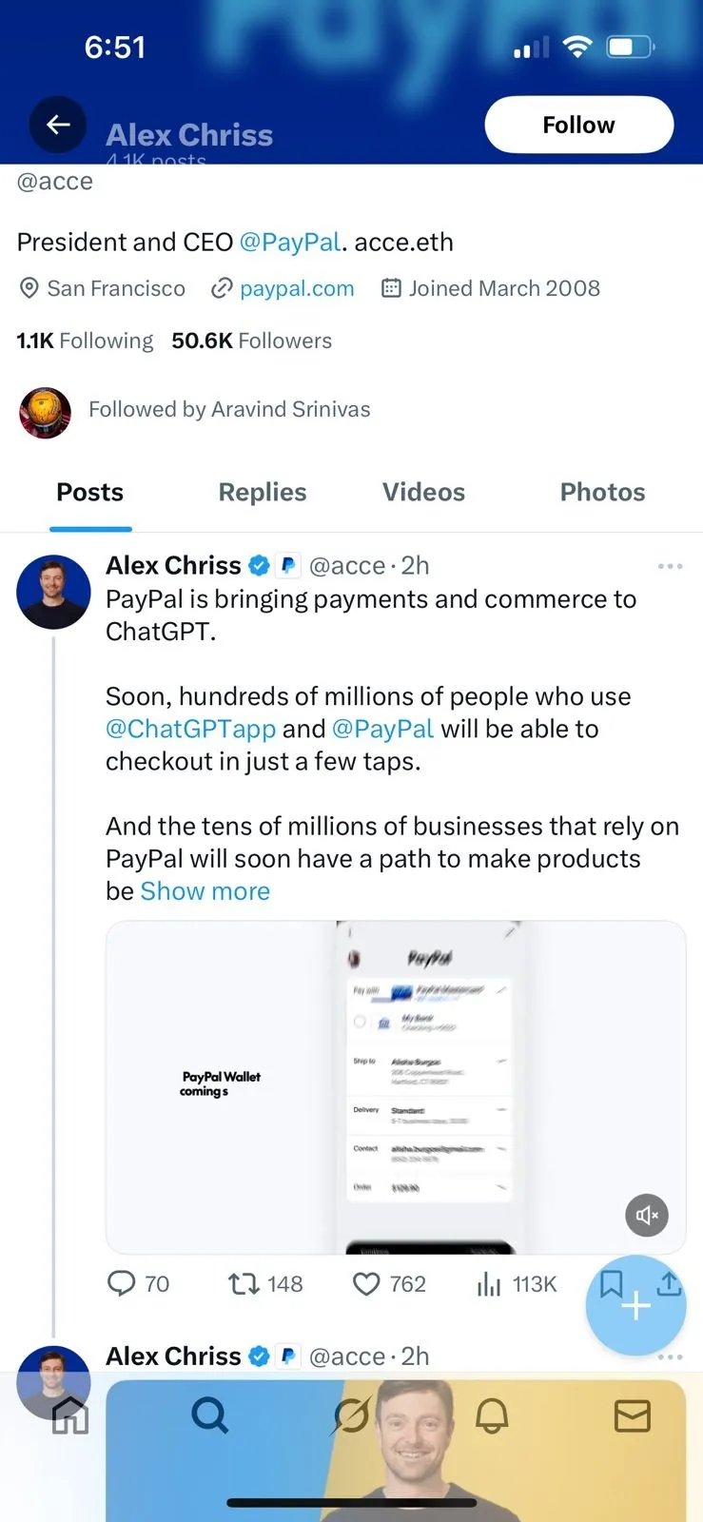Play the PayPal Wallet video thumbnail
Image resolution: width=703 pixels, height=1522 pixels.
395,1086
